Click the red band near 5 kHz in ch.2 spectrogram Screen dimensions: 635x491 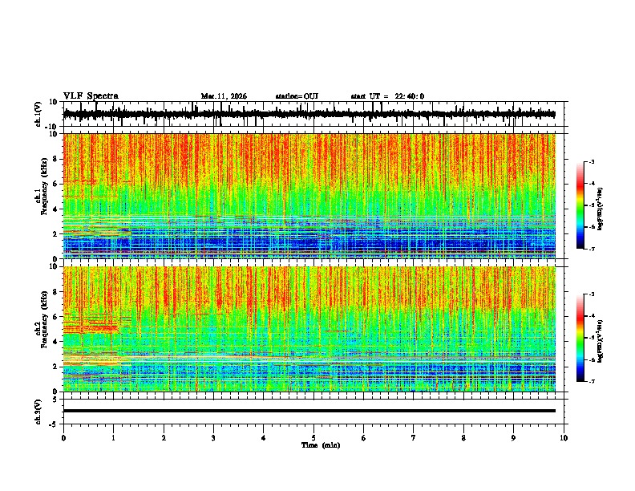91,327
